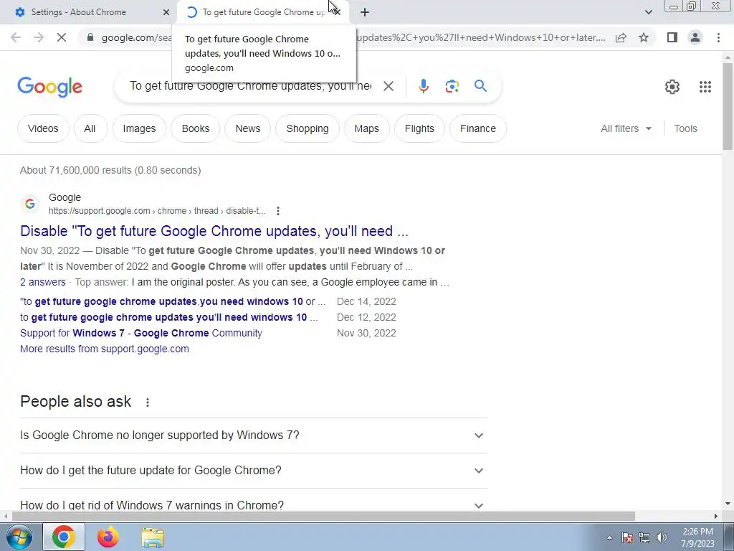This screenshot has height=551, width=734.
Task: Open Support for Windows 7 - Google Chrome Community
Action: [141, 333]
